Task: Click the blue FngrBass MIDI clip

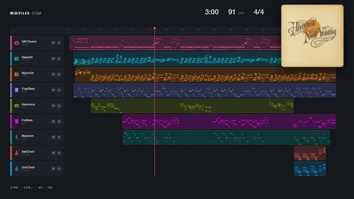Action: [204, 90]
